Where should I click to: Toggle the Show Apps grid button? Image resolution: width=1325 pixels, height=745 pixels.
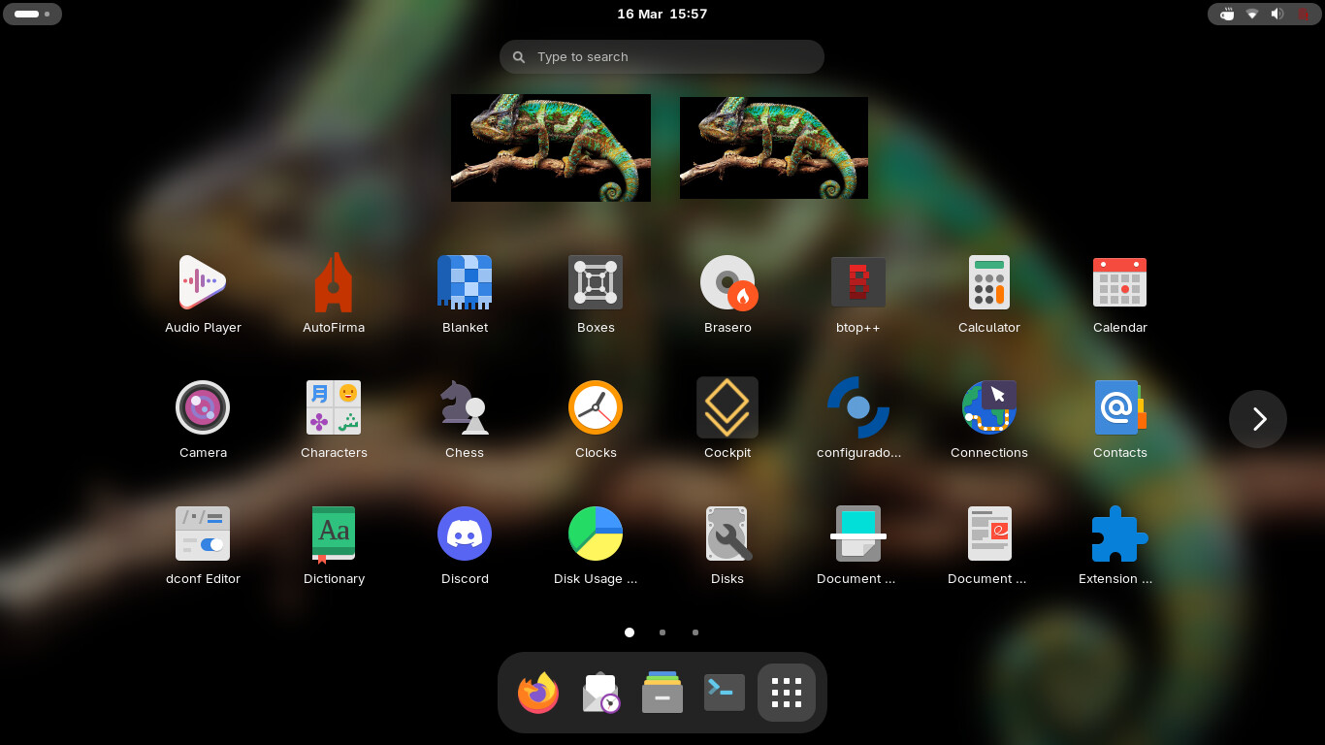786,694
